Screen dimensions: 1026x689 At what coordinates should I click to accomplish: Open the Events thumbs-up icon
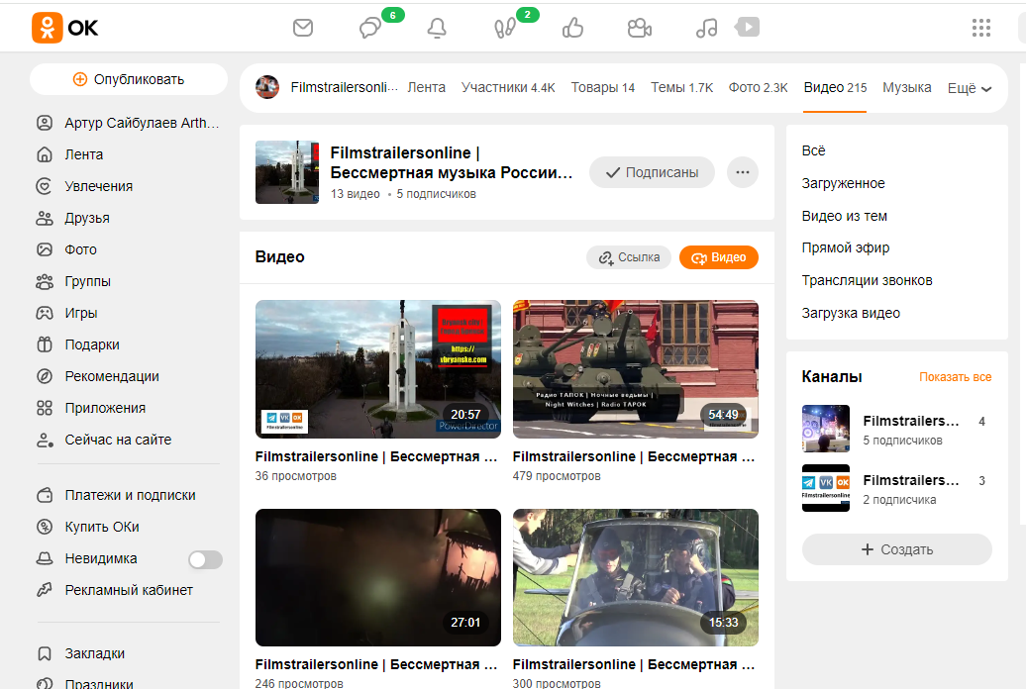572,28
